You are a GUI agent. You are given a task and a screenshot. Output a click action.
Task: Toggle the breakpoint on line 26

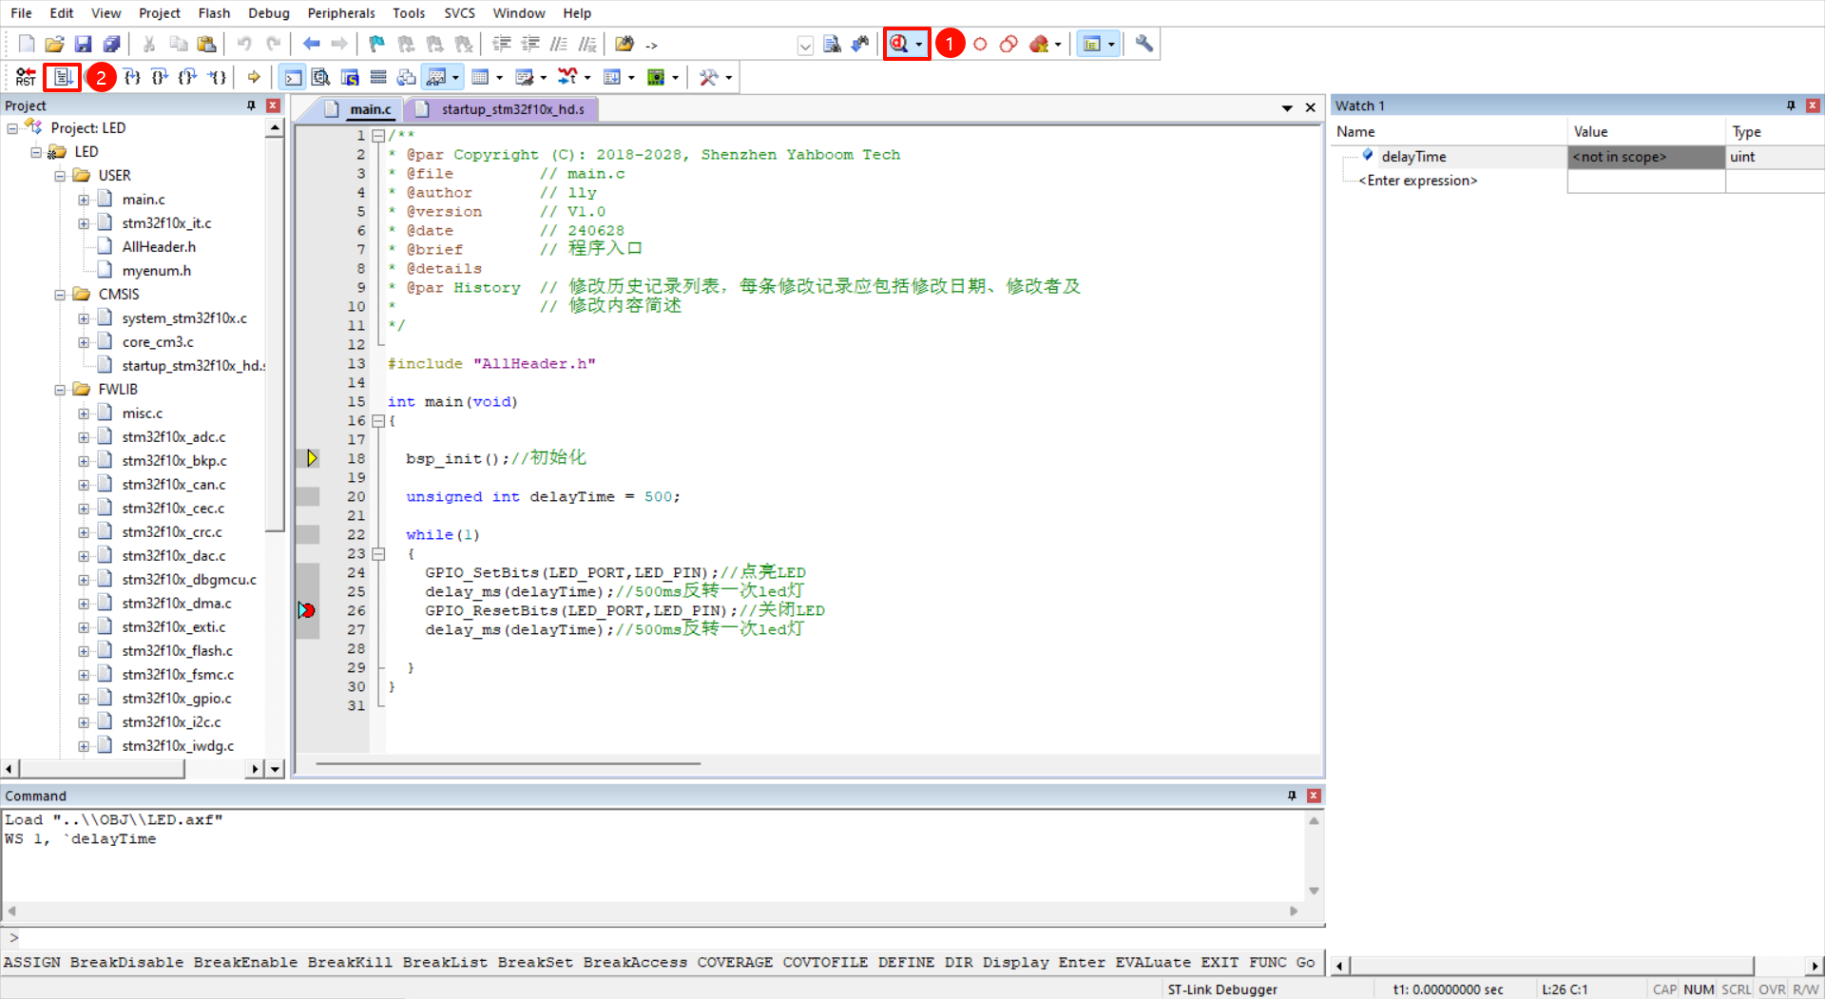point(307,610)
